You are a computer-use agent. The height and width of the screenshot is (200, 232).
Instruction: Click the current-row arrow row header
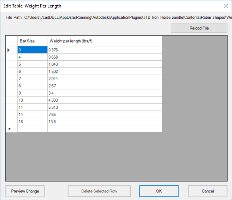pos(12,50)
